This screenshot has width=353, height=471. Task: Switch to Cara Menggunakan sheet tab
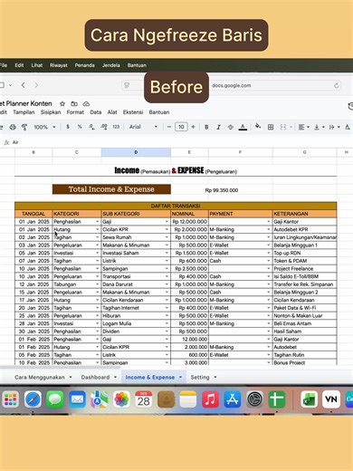[40, 377]
